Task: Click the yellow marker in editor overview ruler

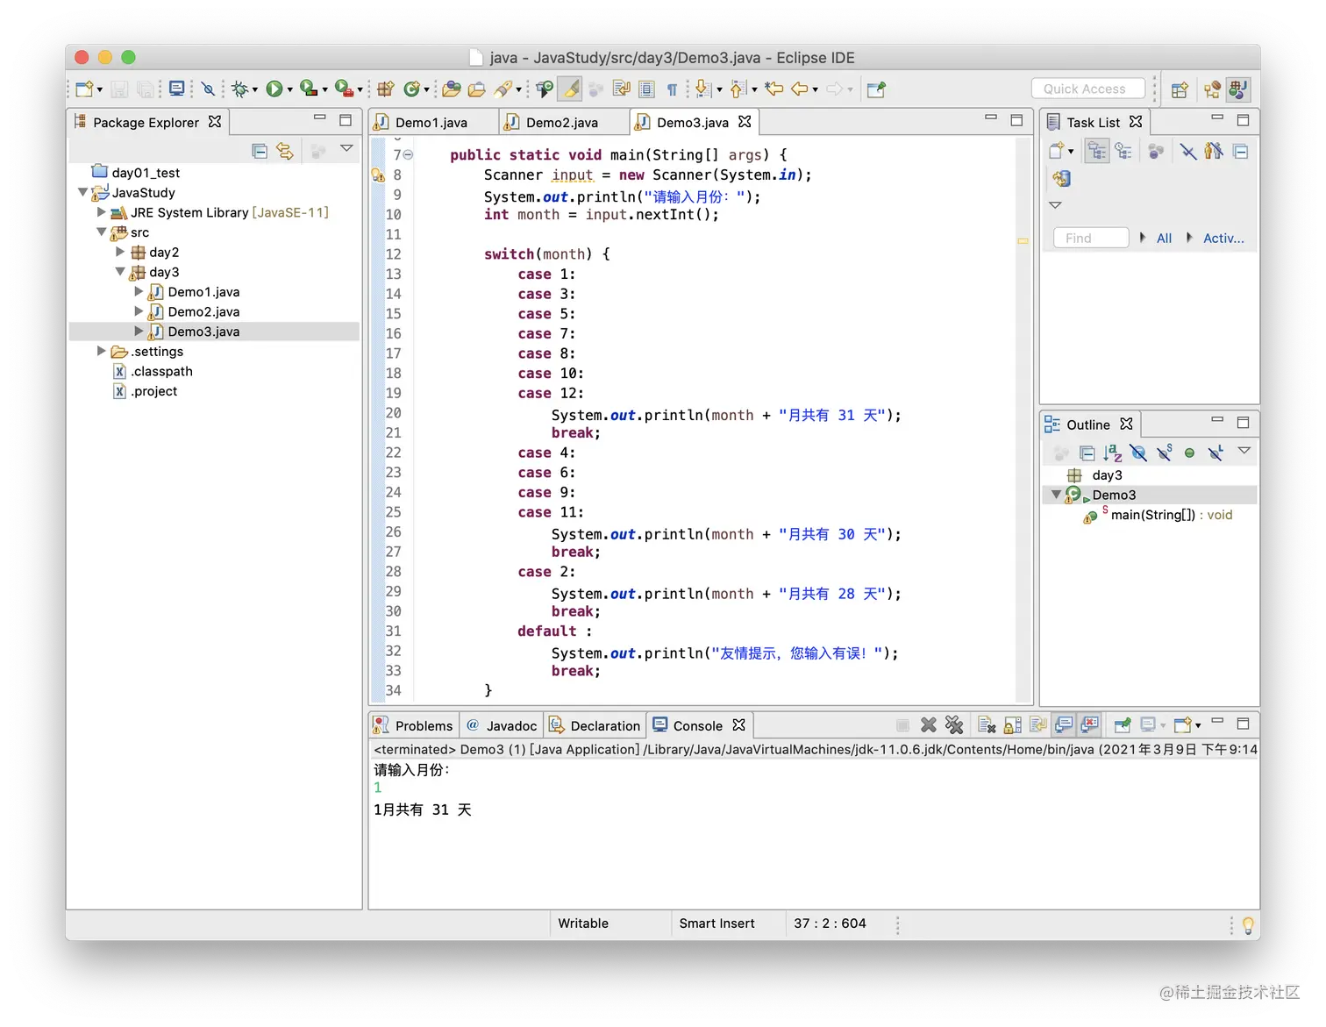Action: point(1023,240)
